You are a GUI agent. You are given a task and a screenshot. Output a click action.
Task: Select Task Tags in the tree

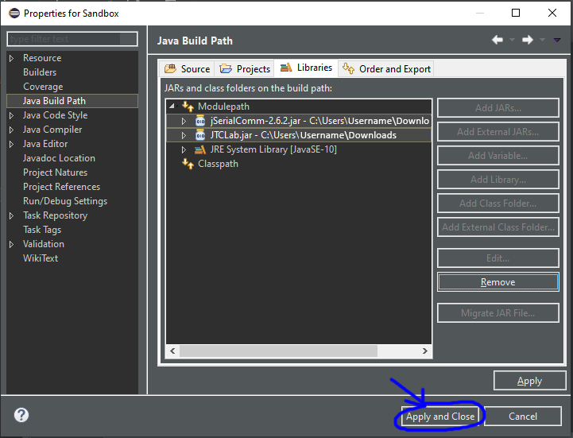pos(42,230)
